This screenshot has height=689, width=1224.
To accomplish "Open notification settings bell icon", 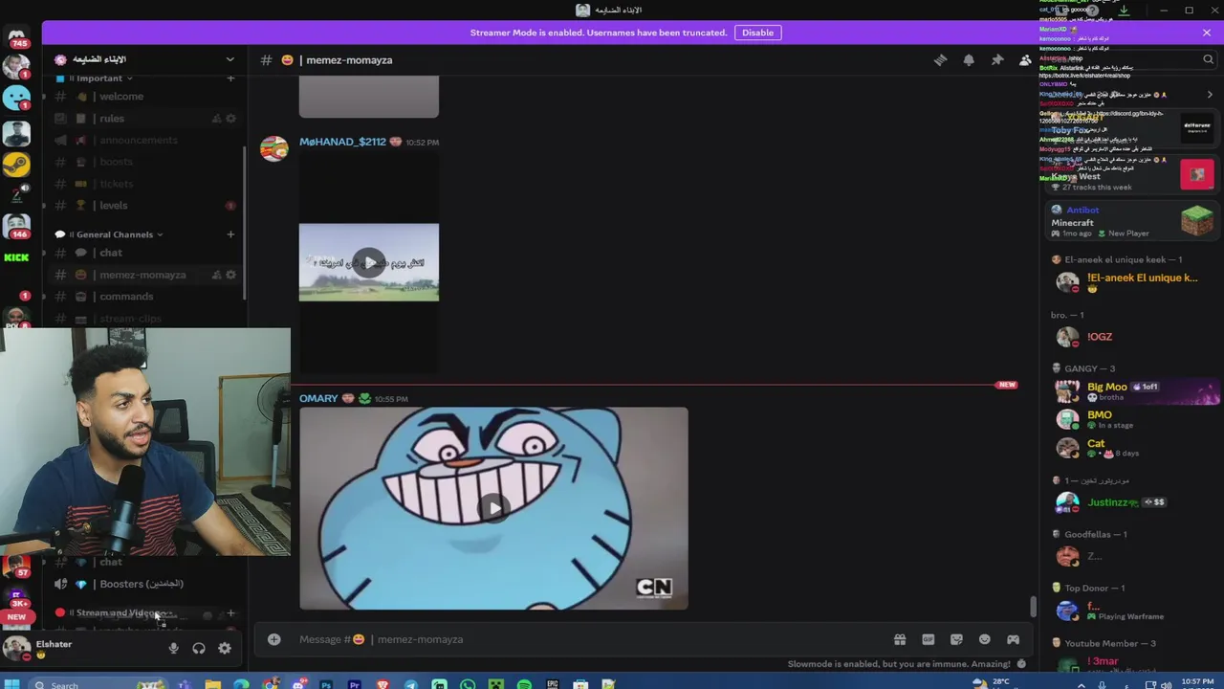I will [x=969, y=60].
